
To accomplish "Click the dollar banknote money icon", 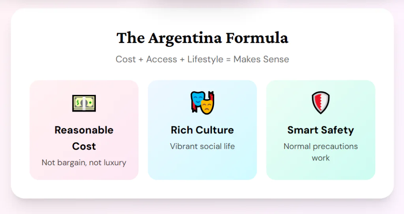I will tap(84, 103).
